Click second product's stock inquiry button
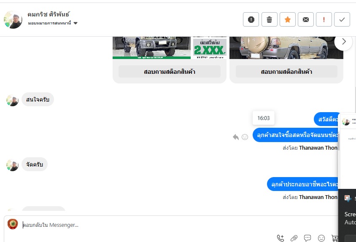The height and width of the screenshot is (242, 356). 286,72
